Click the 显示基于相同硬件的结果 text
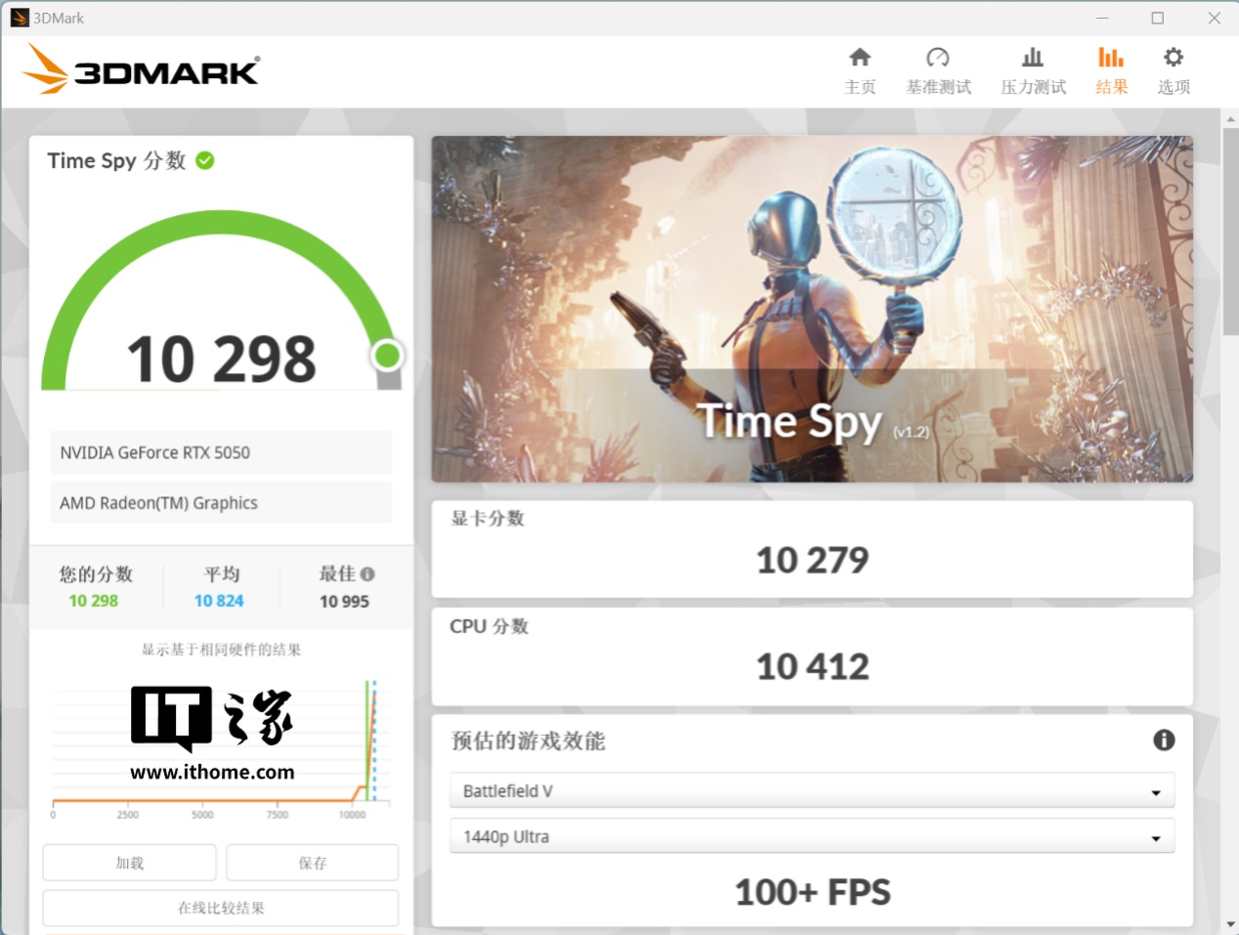 tap(221, 650)
